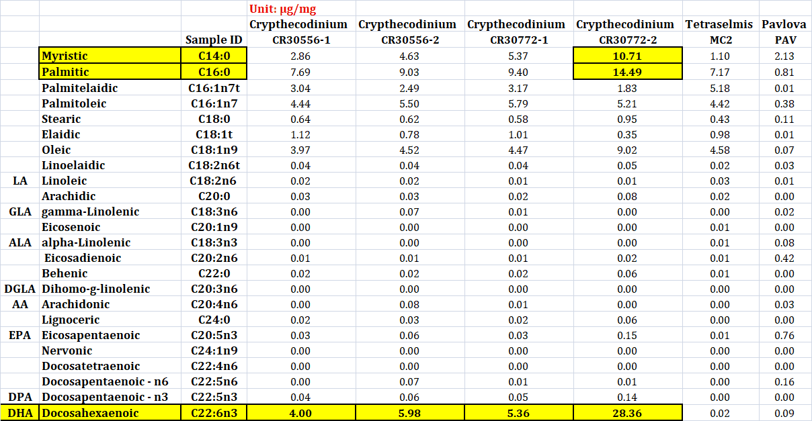Viewport: 812px width, 421px height.
Task: Select the C14:0 cell
Action: tap(214, 56)
